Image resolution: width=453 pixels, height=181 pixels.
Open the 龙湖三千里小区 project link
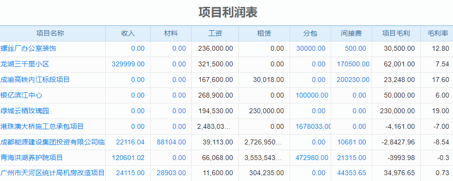25,64
